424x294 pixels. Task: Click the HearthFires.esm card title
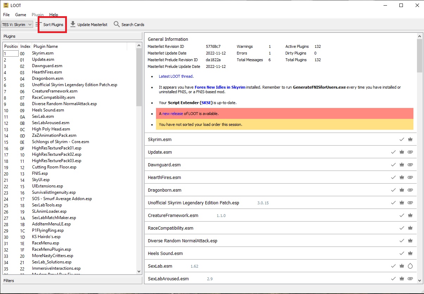(x=164, y=178)
